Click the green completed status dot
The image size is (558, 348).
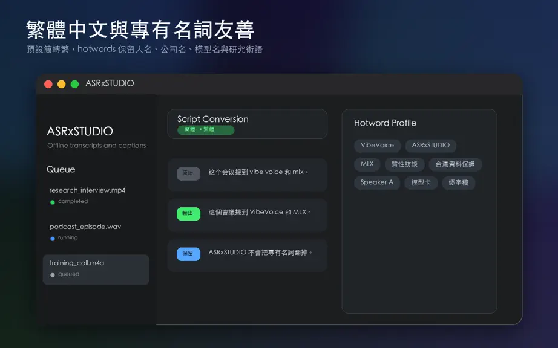coord(53,202)
